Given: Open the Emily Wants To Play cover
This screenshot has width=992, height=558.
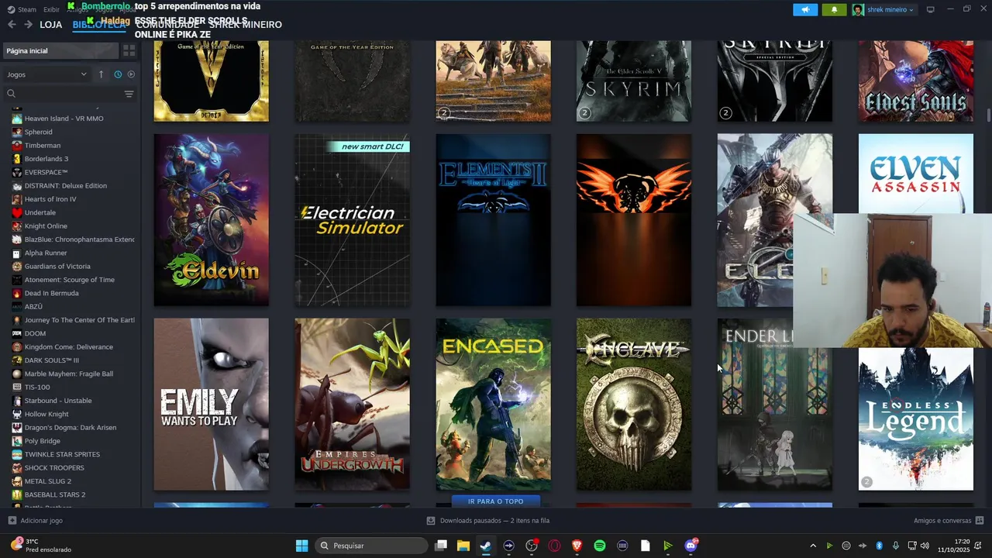Looking at the screenshot, I should (x=212, y=405).
